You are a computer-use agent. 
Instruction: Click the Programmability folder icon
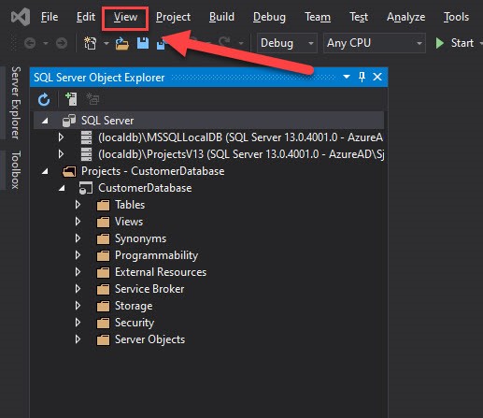pos(103,255)
